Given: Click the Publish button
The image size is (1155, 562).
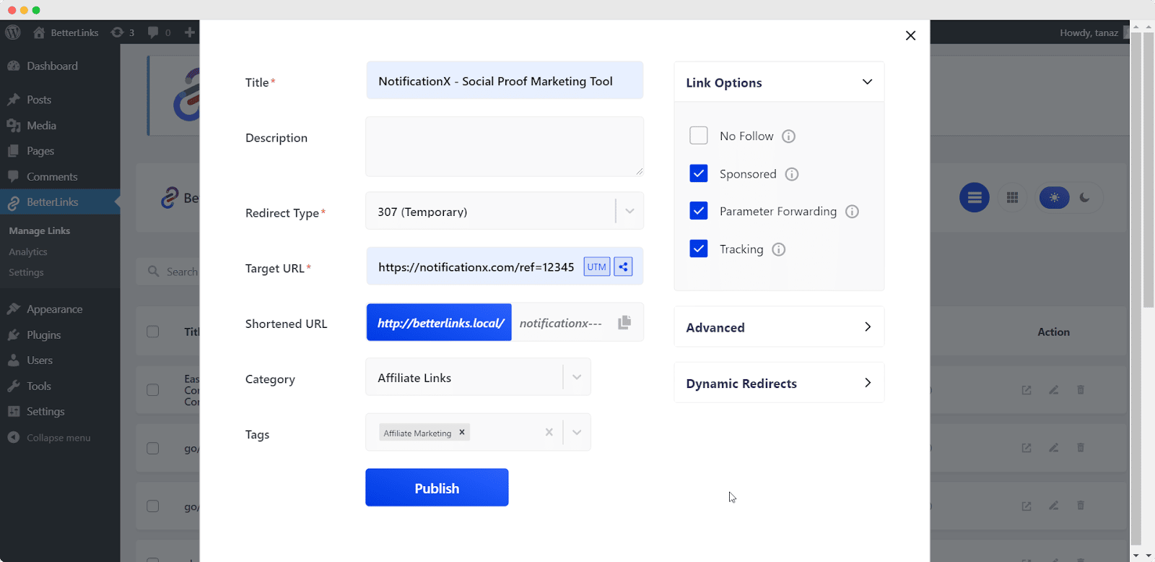Looking at the screenshot, I should click(x=437, y=488).
